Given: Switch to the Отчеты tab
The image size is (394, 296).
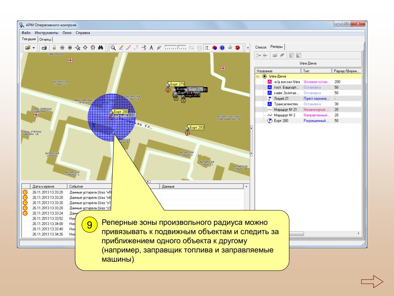Looking at the screenshot, I should pyautogui.click(x=45, y=40).
